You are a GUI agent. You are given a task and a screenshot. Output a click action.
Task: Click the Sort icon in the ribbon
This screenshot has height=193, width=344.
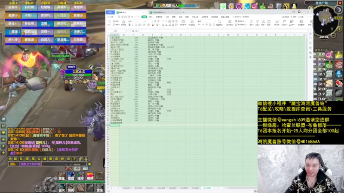coord(263,22)
